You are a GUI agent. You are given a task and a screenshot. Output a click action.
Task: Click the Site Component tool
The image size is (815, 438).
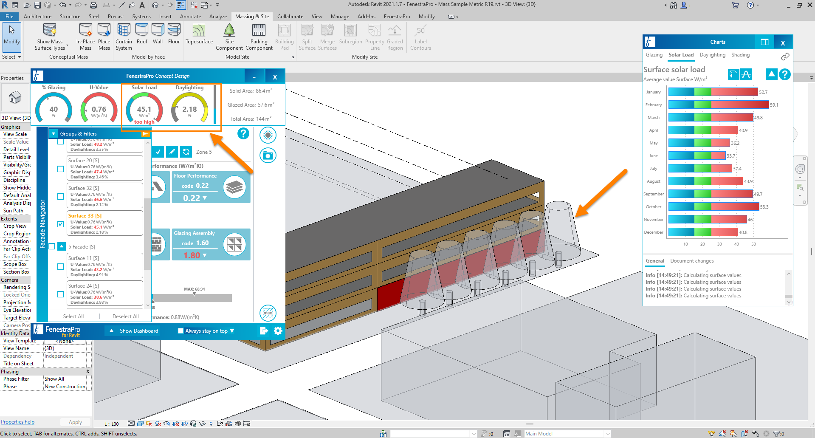[x=229, y=37]
